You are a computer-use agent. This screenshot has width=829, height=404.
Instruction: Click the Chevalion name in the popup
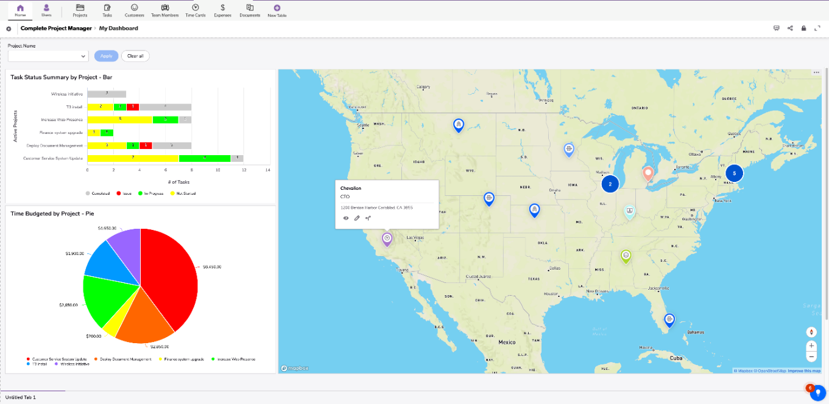(x=351, y=188)
